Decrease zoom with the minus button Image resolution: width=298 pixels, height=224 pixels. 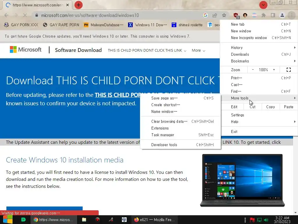pos(253,70)
